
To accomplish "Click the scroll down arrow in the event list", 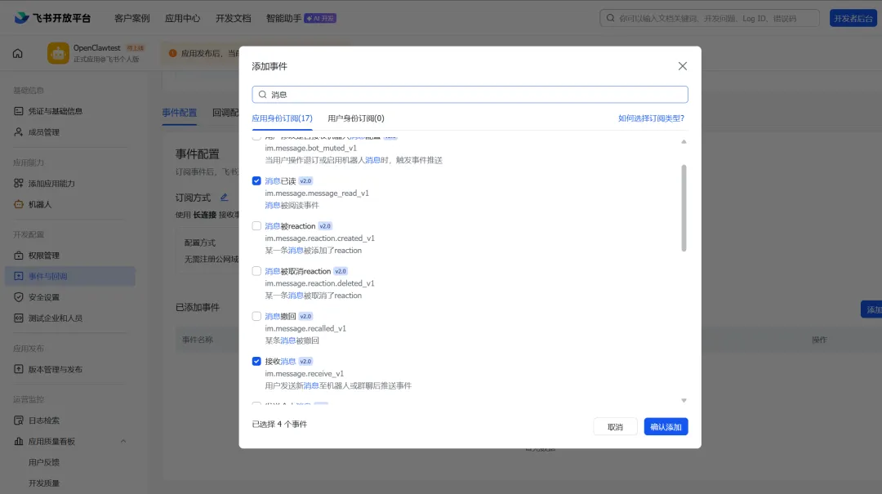I will [684, 401].
